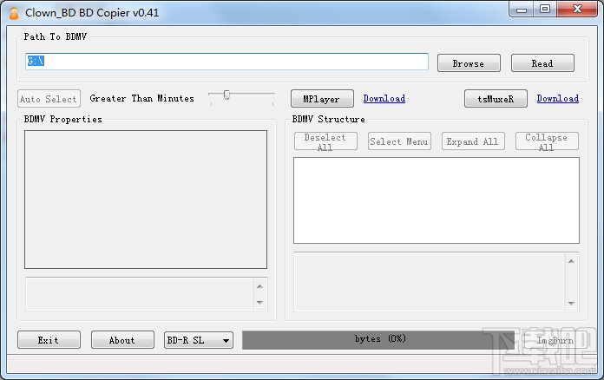Click inside the BDMV Structure tree area
604x380 pixels.
436,200
